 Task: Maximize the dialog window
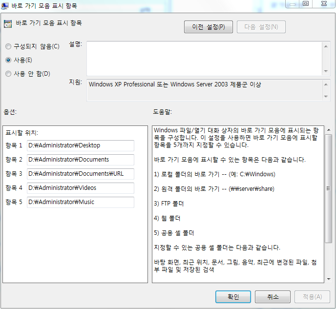click(306, 4)
